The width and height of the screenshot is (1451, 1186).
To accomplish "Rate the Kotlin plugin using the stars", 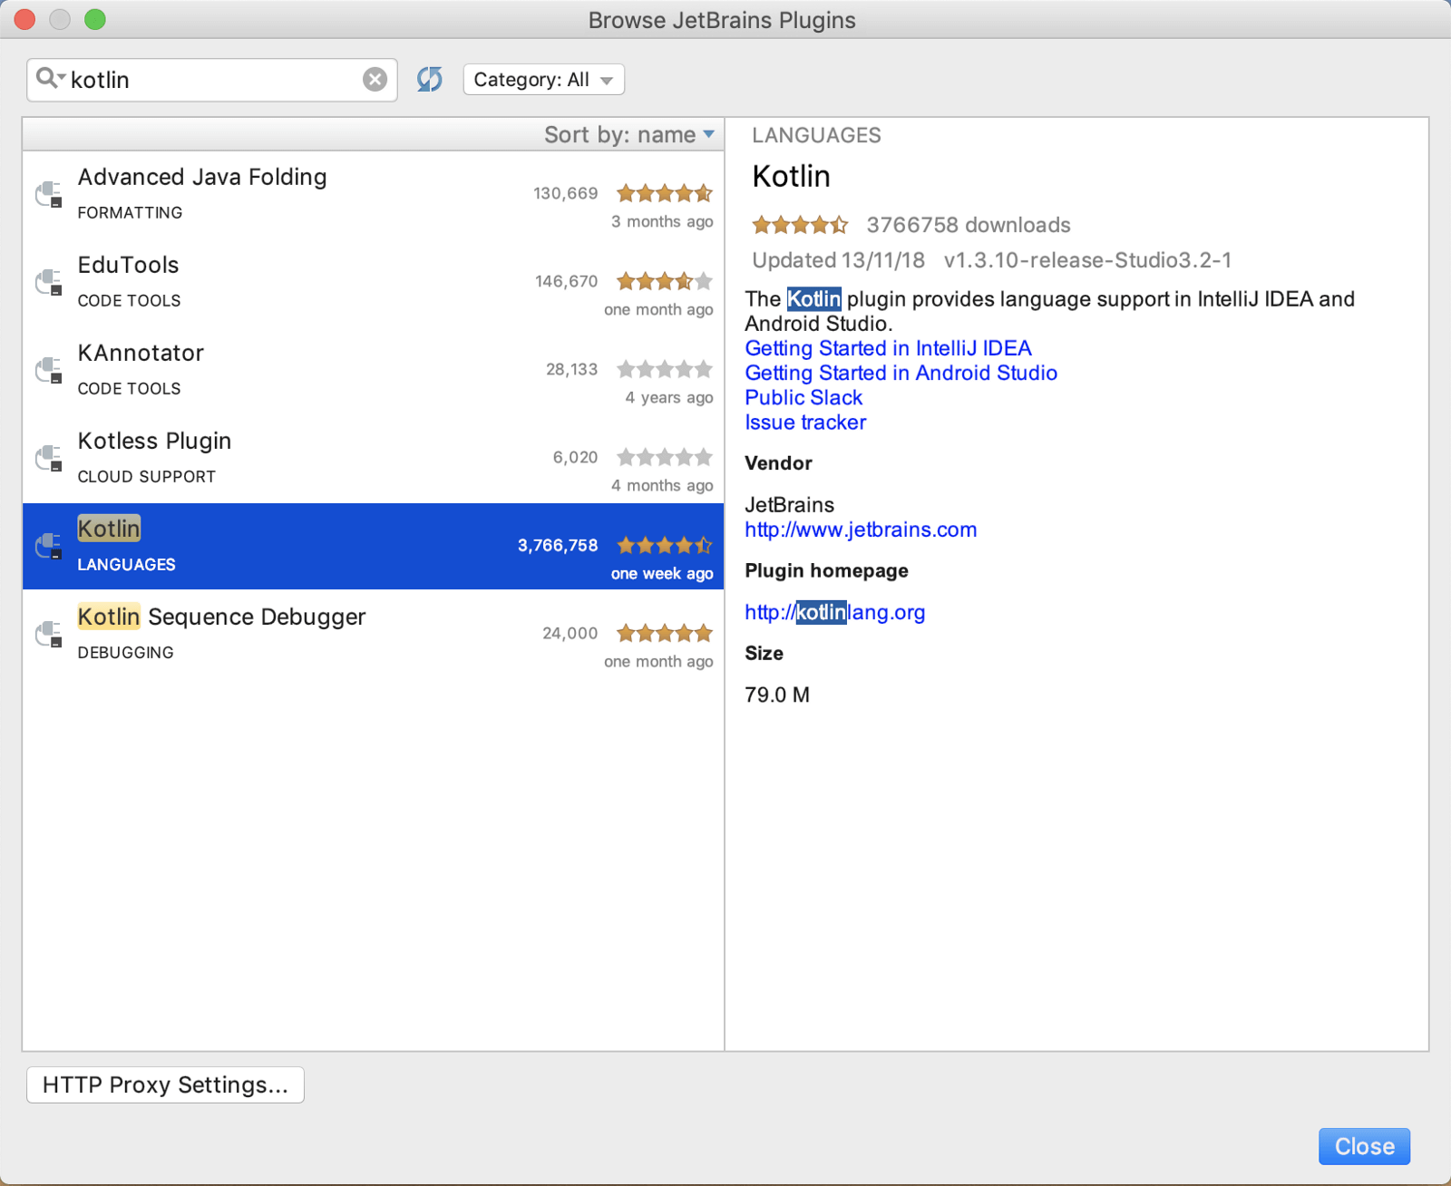I will (799, 225).
